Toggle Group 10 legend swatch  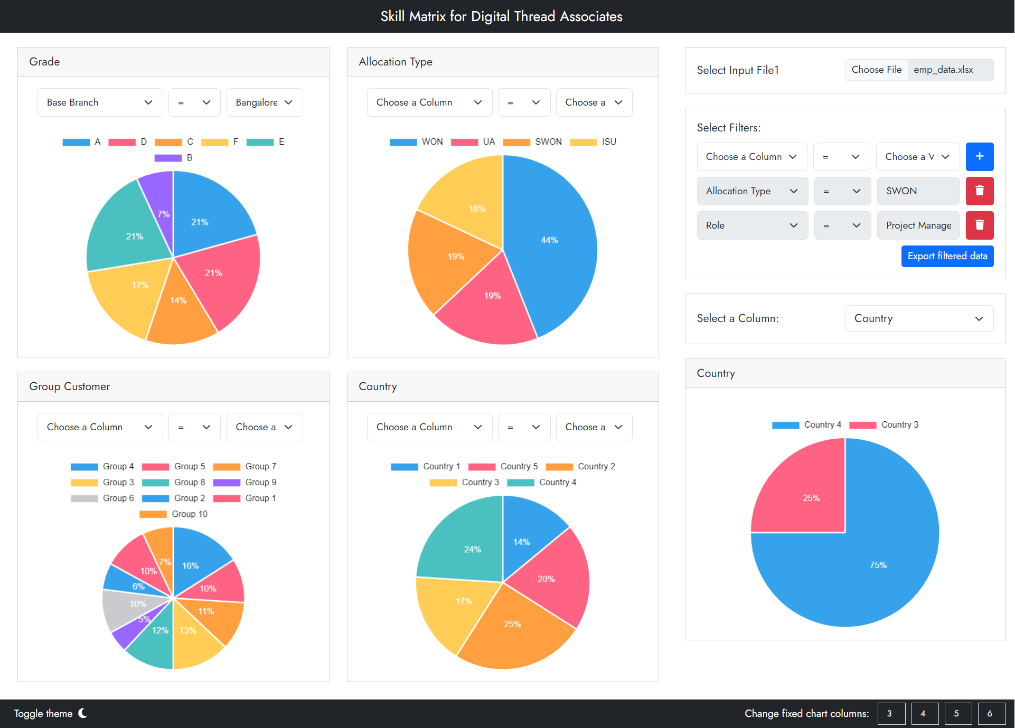click(x=153, y=514)
